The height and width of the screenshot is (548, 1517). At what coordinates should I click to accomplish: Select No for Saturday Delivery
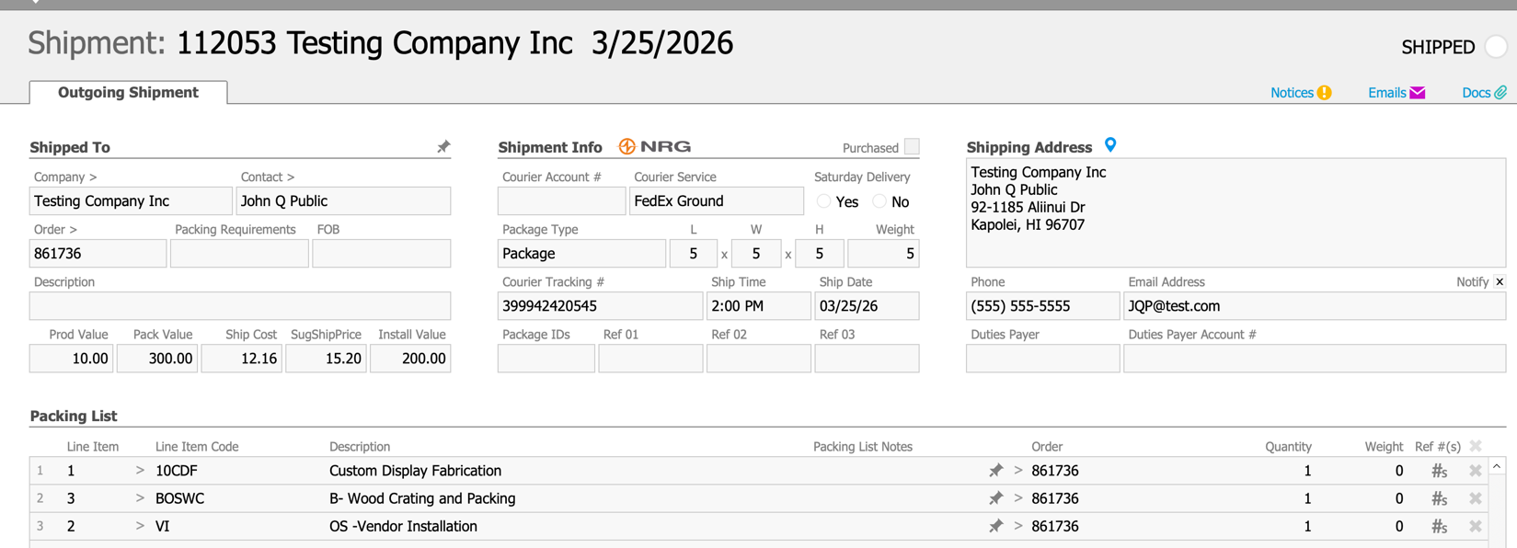(879, 201)
